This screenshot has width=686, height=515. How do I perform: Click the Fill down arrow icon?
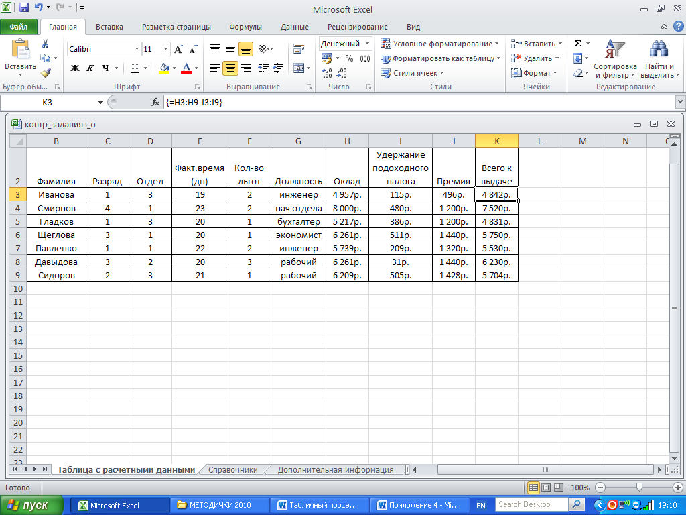[x=578, y=58]
